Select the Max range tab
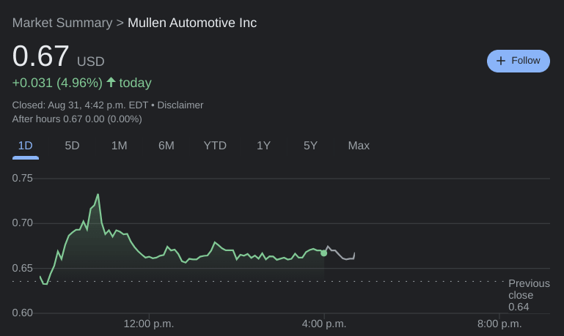The image size is (564, 336). pos(359,146)
